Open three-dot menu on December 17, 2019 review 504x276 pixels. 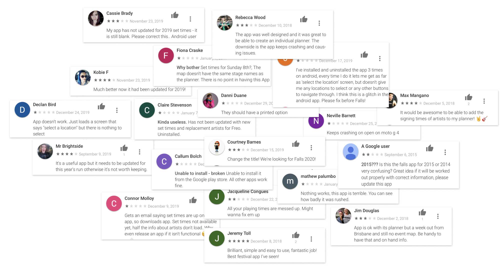point(380,58)
